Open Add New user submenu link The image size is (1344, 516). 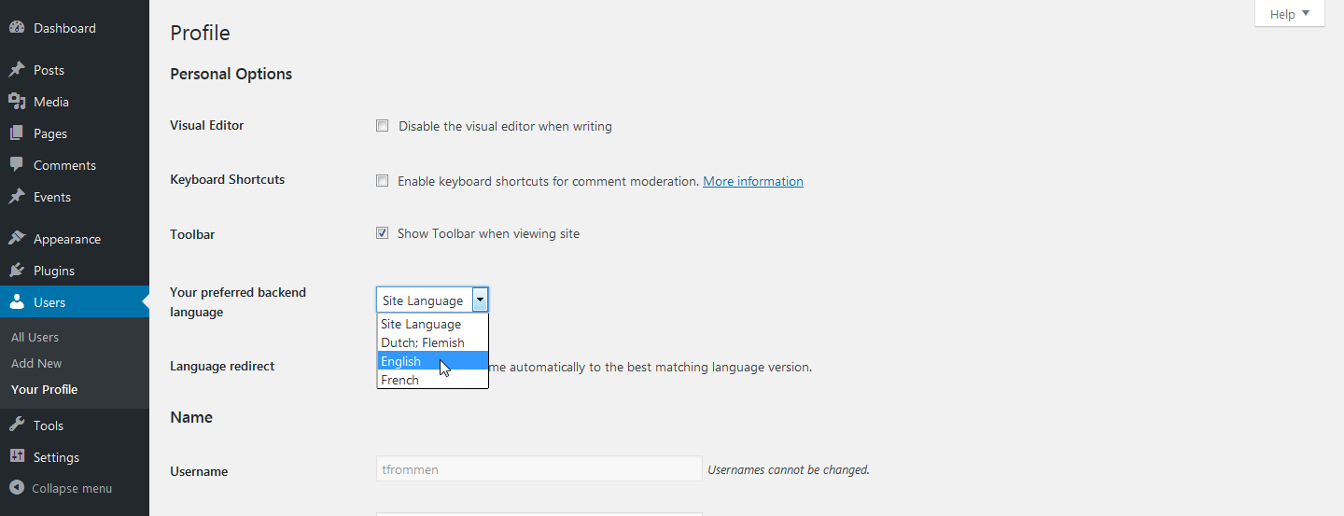pos(36,363)
